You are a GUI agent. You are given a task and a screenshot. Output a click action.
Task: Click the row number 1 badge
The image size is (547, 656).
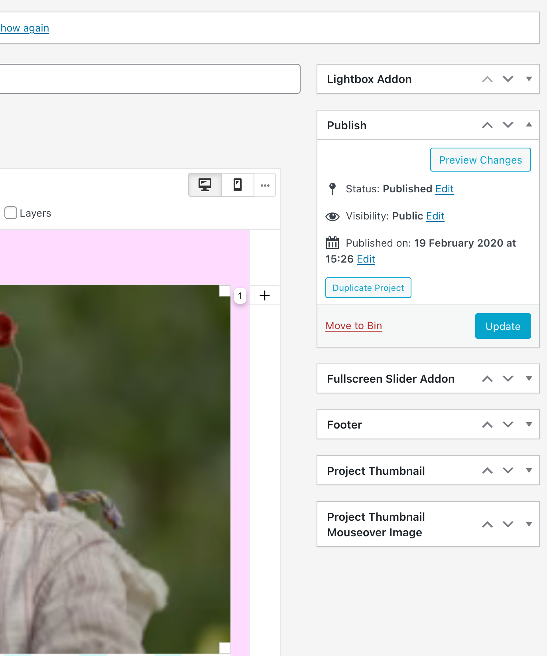point(240,296)
